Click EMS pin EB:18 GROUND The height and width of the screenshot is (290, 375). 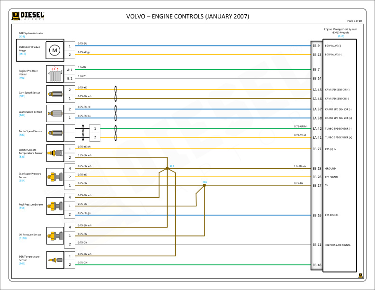(x=317, y=168)
